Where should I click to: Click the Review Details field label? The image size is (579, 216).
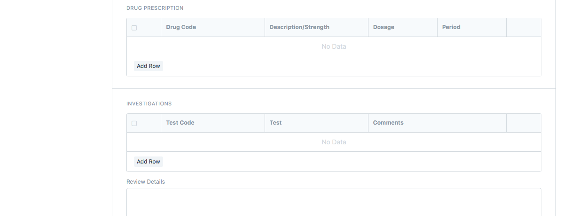pyautogui.click(x=146, y=182)
